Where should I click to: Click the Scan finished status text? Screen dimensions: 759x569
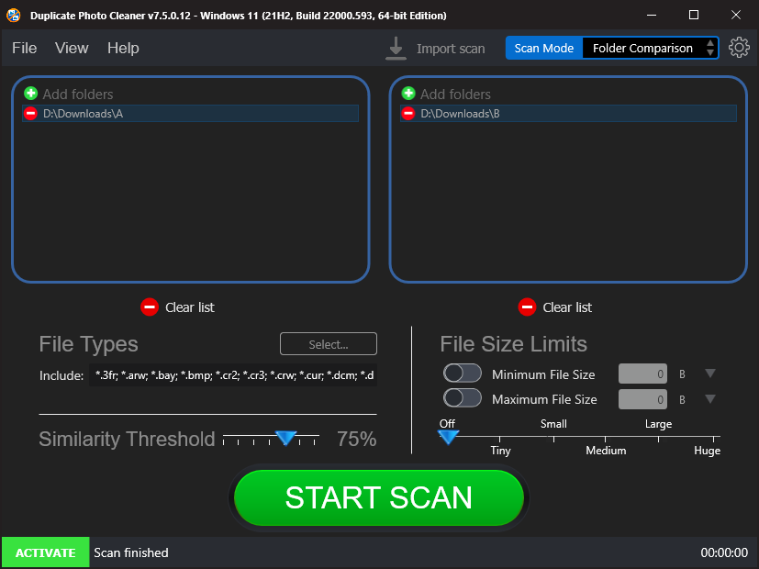(131, 552)
